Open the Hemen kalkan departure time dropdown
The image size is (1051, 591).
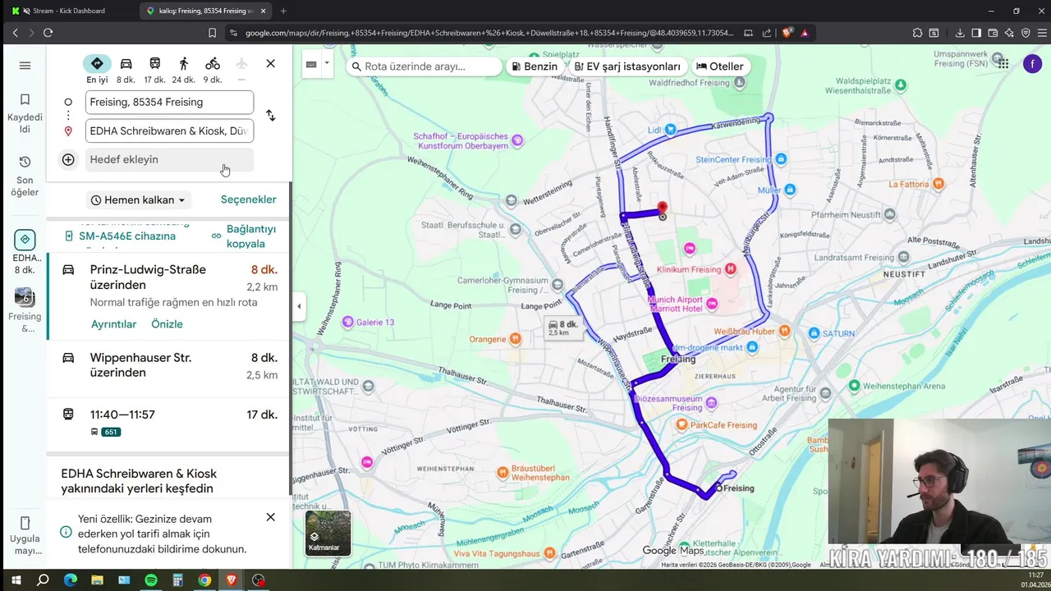[x=138, y=199]
